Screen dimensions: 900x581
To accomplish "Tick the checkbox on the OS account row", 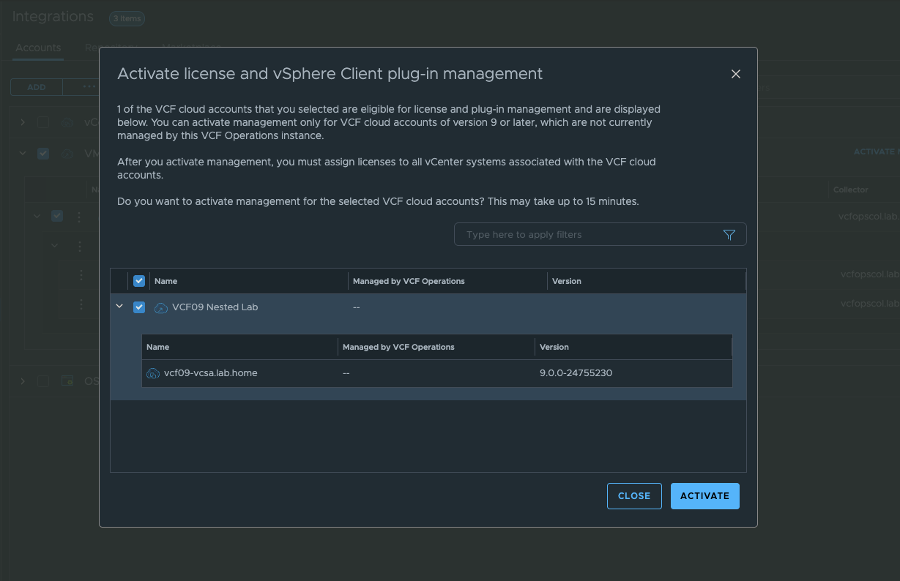I will [x=43, y=381].
